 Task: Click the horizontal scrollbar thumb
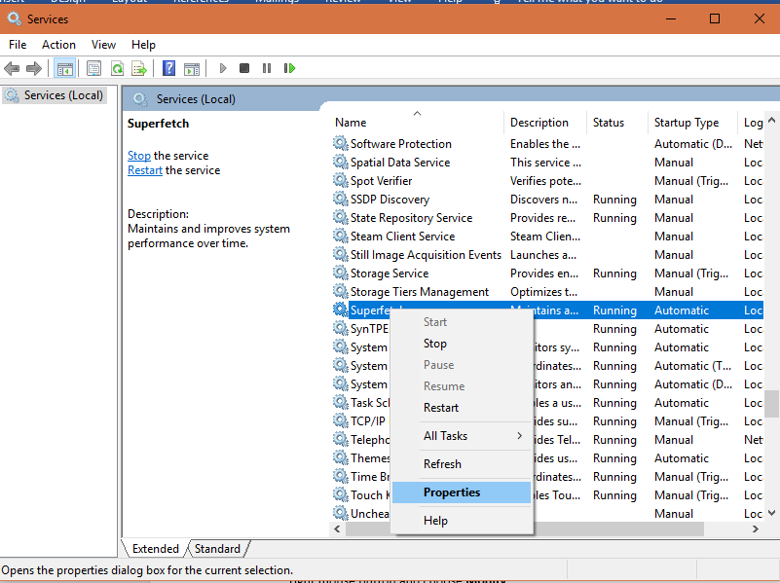525,528
